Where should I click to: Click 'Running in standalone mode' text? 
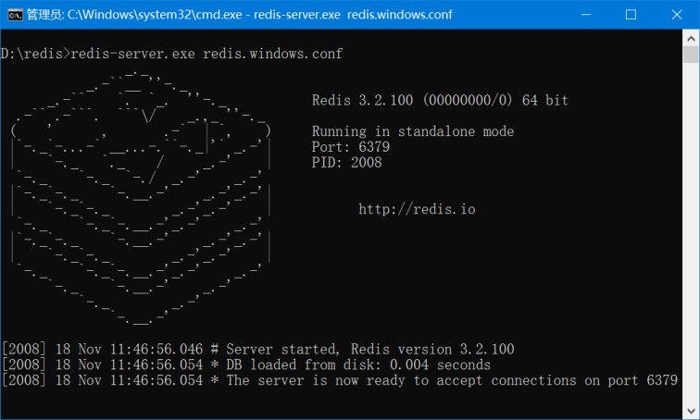[413, 131]
